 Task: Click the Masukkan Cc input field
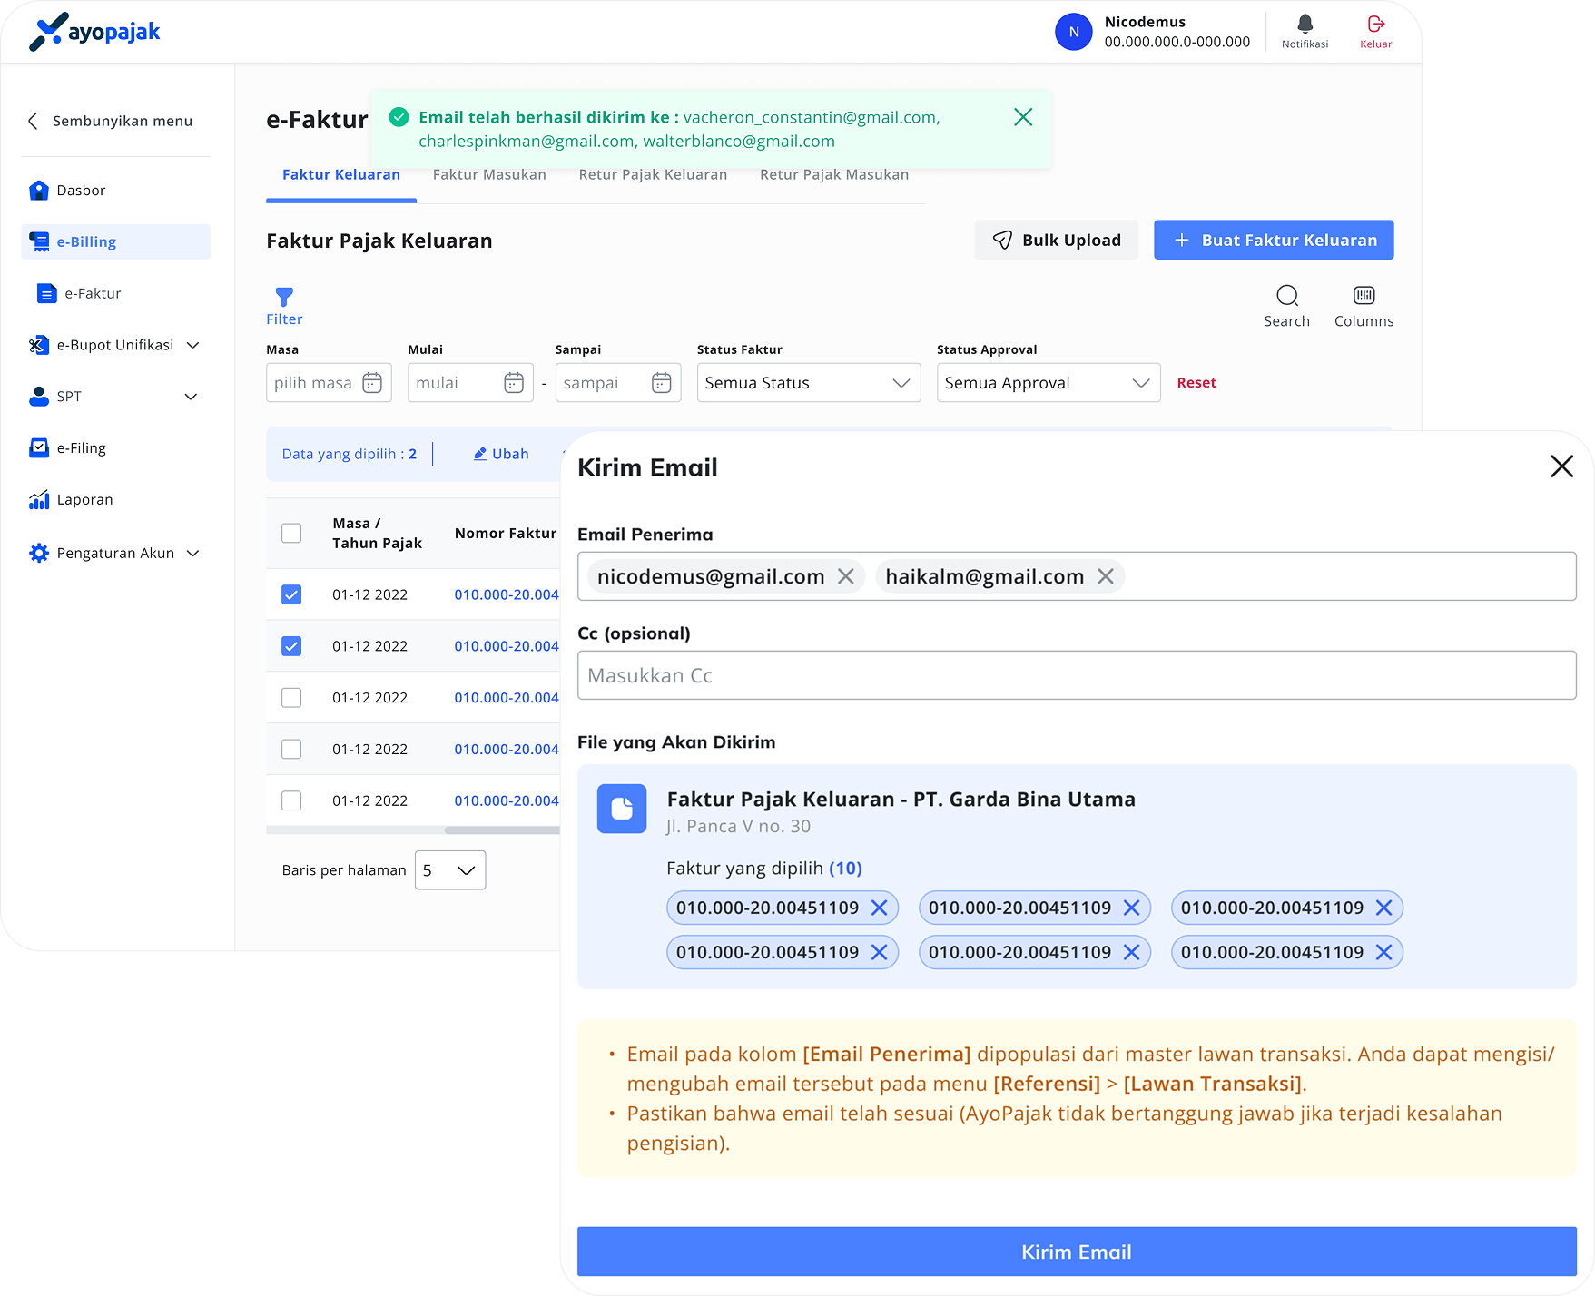coord(1076,675)
